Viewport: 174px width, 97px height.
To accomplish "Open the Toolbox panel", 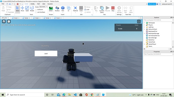I will pos(57,9).
